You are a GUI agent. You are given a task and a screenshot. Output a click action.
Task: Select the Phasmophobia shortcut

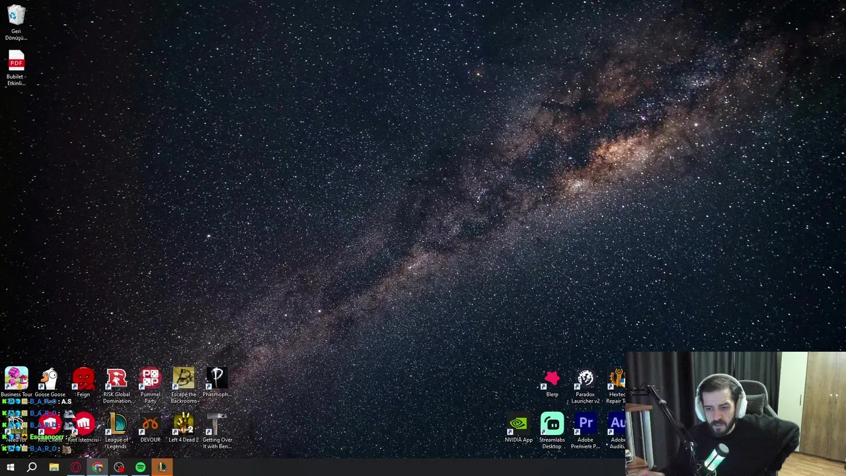coord(217,383)
